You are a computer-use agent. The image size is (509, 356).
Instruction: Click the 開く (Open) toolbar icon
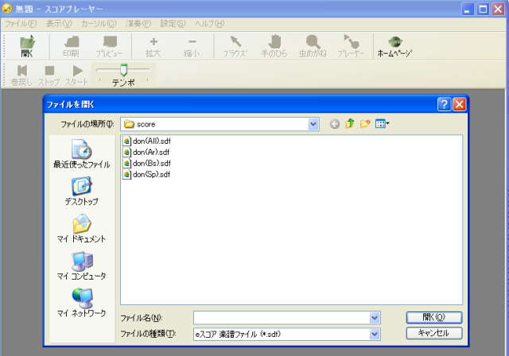[x=27, y=45]
